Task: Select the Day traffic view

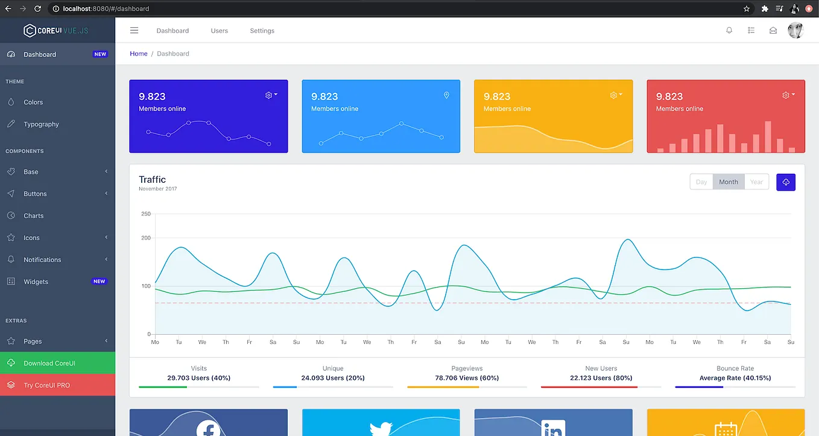Action: 701,182
